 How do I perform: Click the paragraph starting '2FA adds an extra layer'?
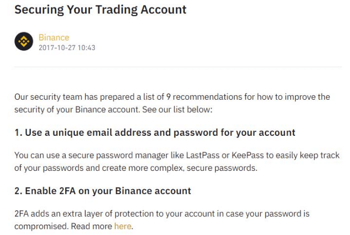click(162, 220)
